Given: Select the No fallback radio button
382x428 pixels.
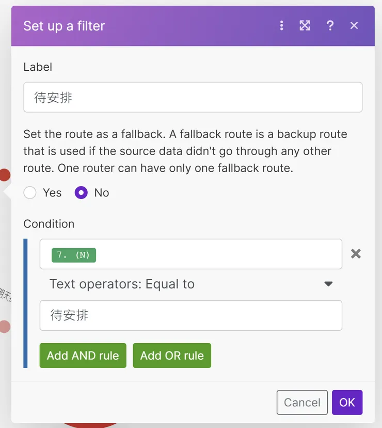Looking at the screenshot, I should coord(81,192).
